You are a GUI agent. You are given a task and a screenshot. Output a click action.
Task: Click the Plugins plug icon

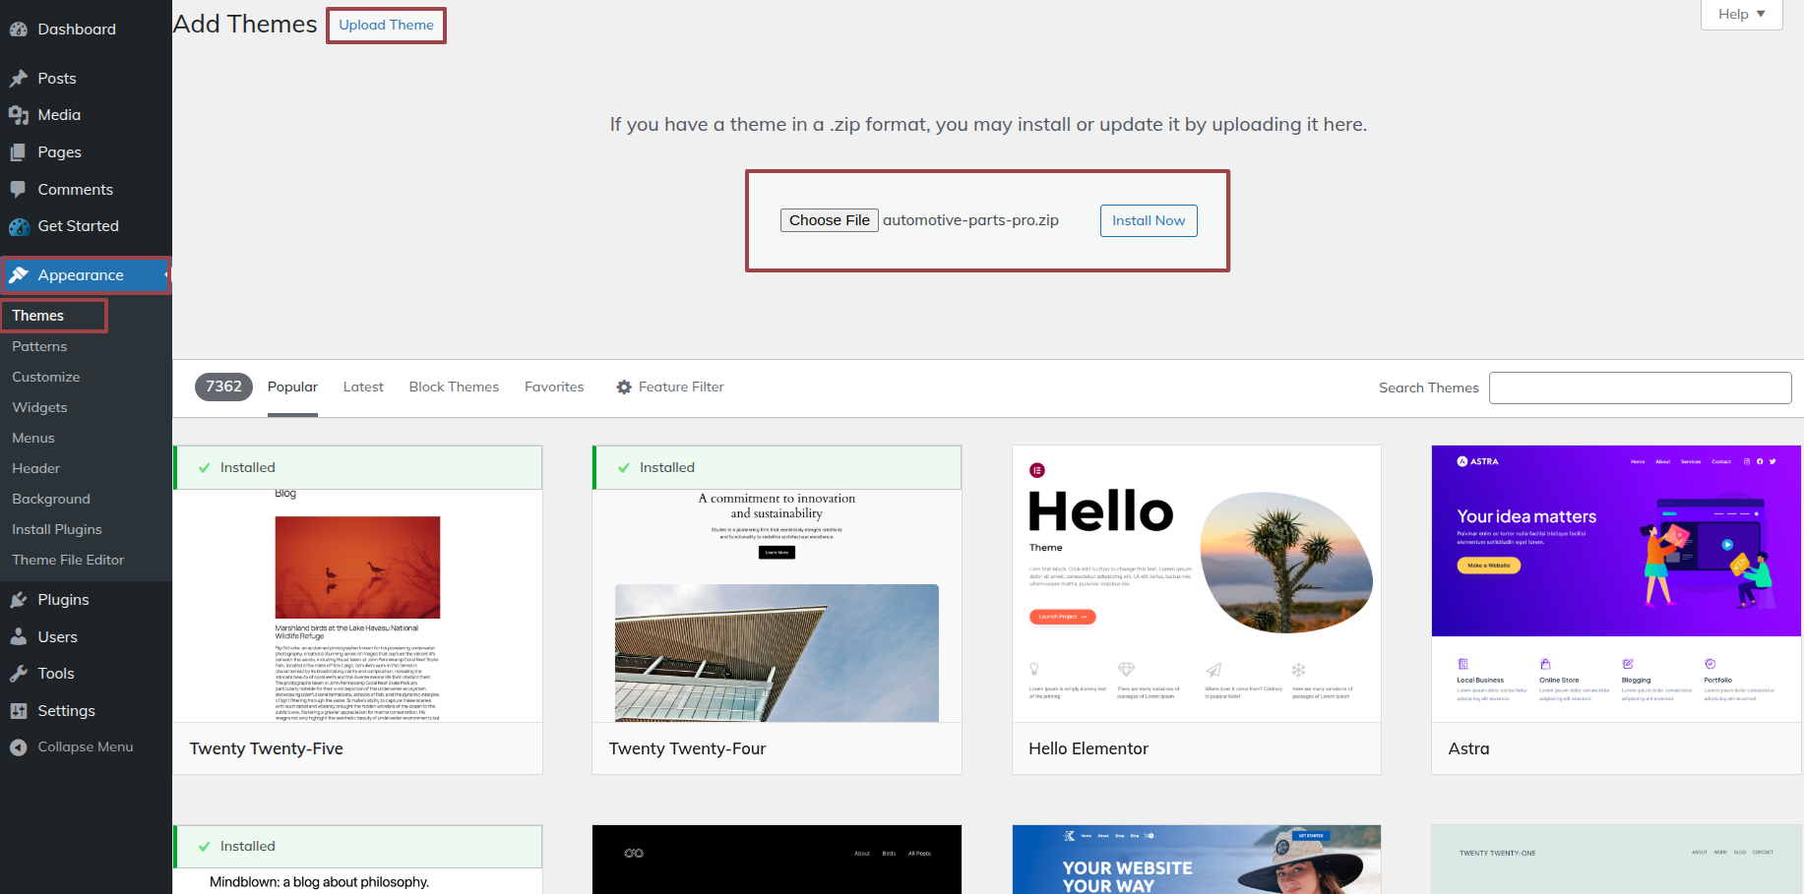(x=18, y=600)
